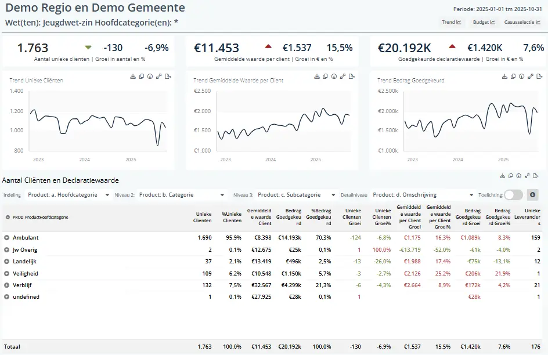This screenshot has height=355, width=548.
Task: Expand the Verblijf category row
Action: tap(7, 285)
